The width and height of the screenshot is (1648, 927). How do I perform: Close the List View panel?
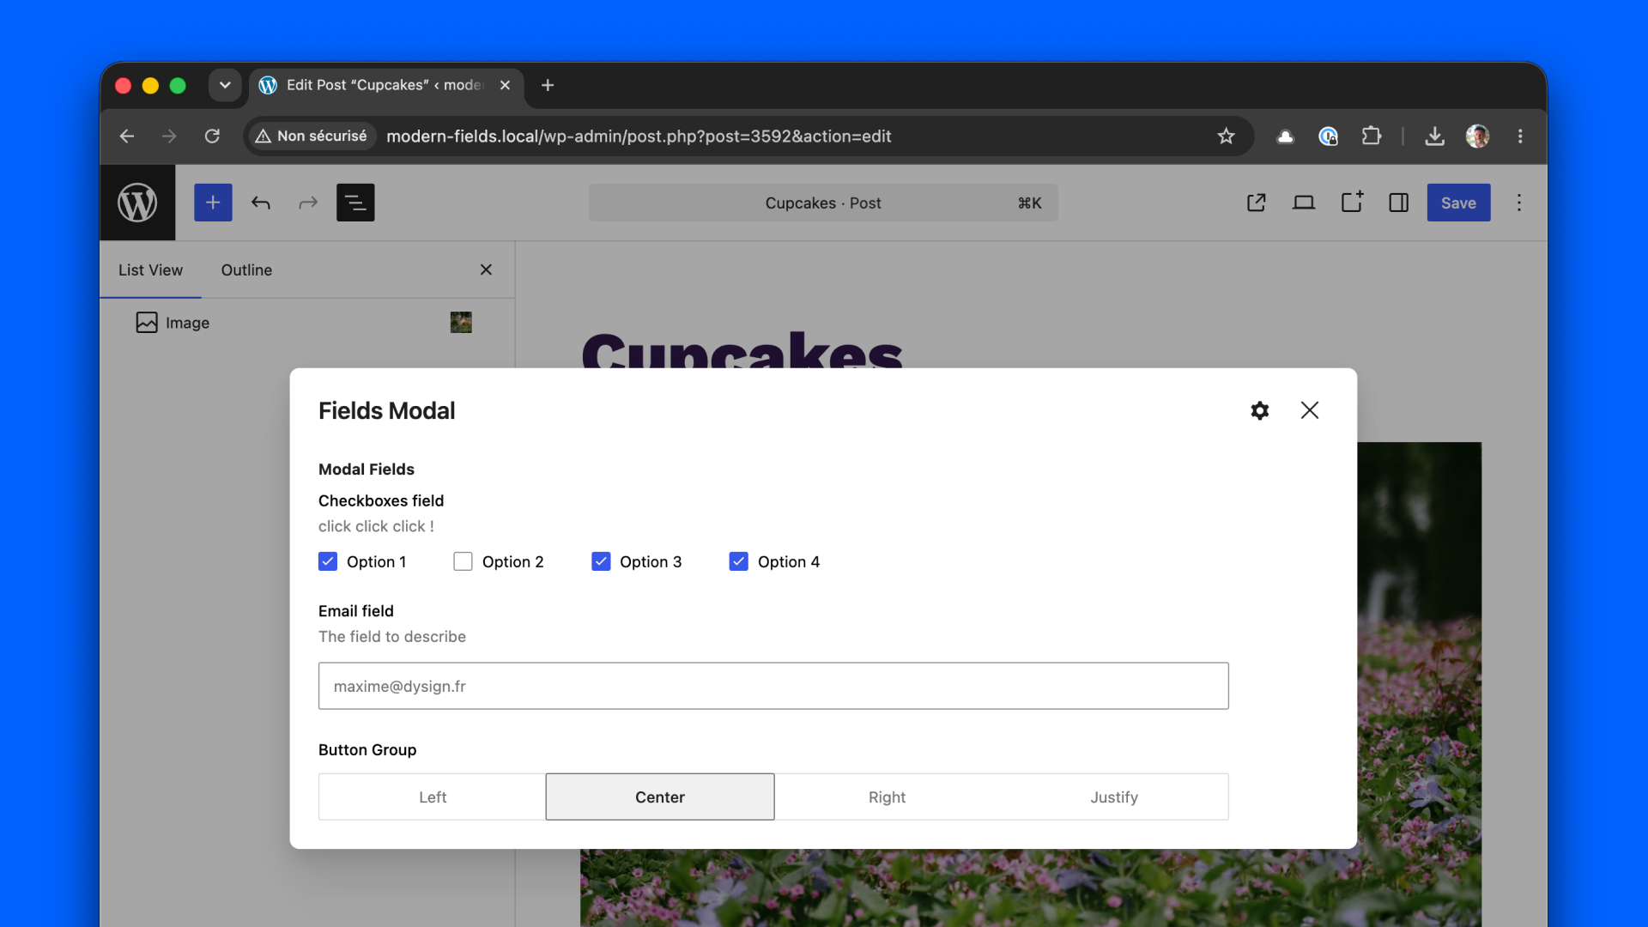486,270
